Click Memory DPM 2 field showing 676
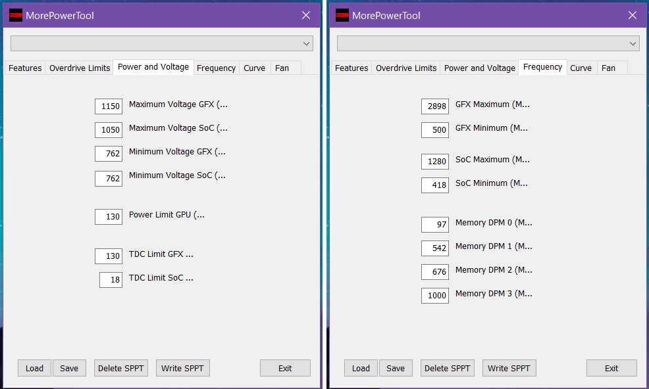 tap(435, 271)
